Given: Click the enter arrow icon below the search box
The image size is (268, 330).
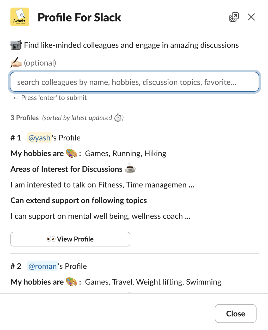Looking at the screenshot, I should (x=16, y=98).
